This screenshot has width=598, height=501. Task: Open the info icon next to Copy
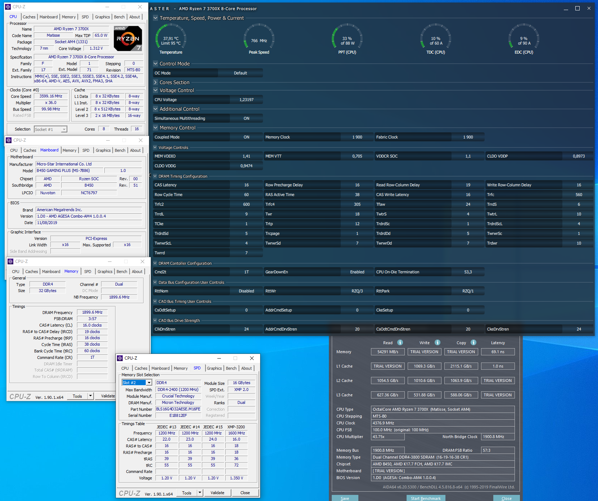[x=474, y=342]
